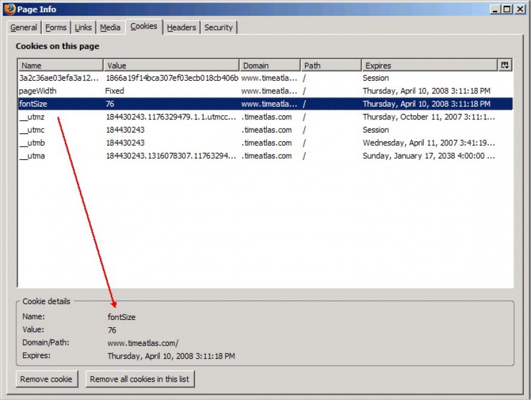Click the Thursday, October 11, 2007 expiry
This screenshot has height=400, width=531.
click(x=429, y=117)
